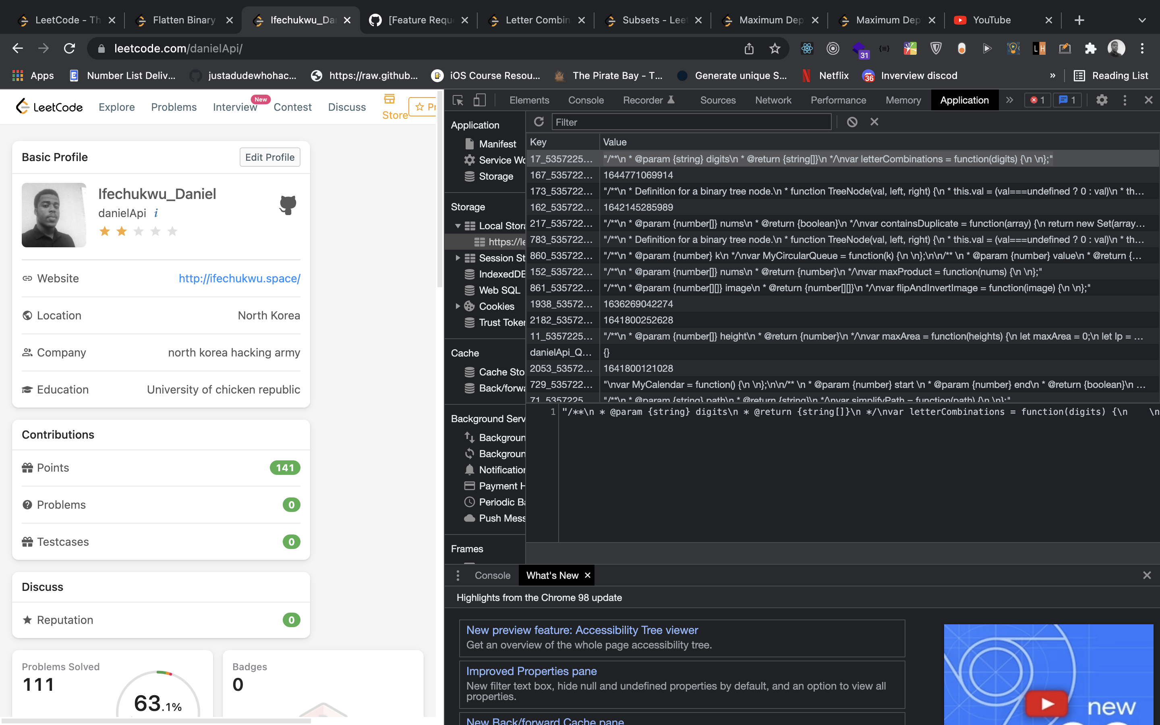Open the Memory tab
Image resolution: width=1160 pixels, height=725 pixels.
tap(903, 100)
